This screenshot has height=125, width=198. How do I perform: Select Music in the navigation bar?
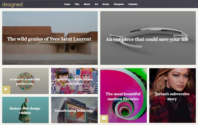pyautogui.click(x=87, y=4)
